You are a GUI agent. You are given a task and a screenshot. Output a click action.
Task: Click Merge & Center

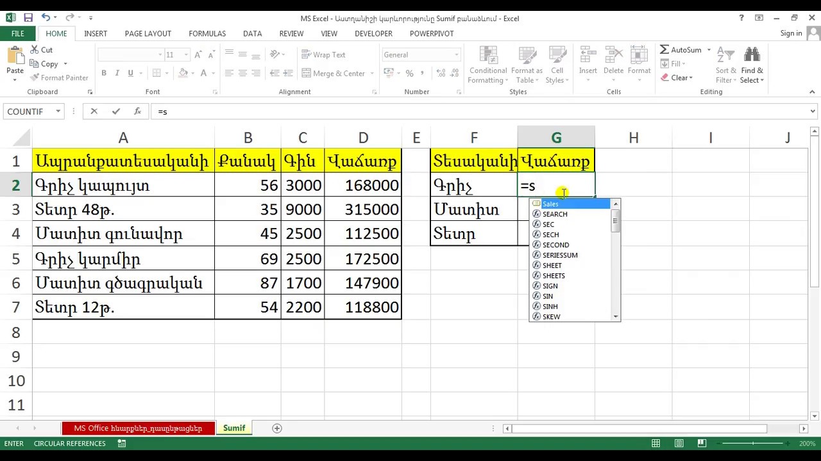point(334,73)
